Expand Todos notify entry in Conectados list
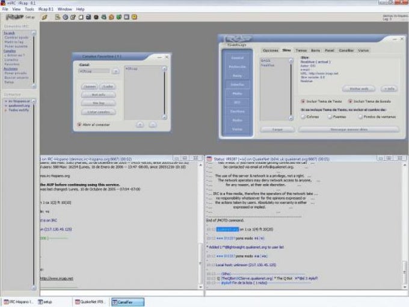 coord(6,110)
